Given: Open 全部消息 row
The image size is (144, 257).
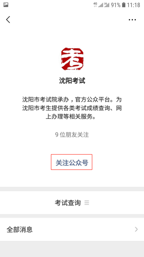Looking at the screenshot, I should 72,229.
